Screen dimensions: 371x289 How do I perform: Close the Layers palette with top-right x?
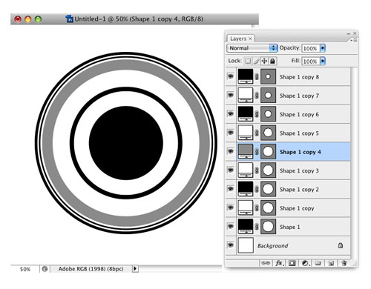pos(355,33)
